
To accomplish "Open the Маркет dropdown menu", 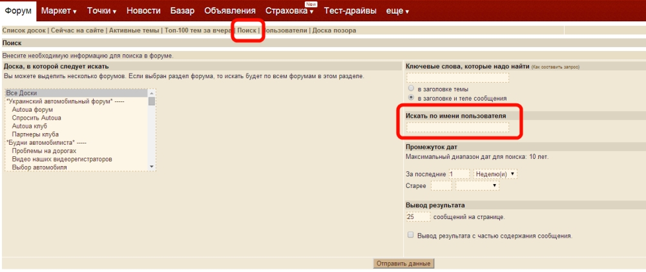I will [59, 10].
